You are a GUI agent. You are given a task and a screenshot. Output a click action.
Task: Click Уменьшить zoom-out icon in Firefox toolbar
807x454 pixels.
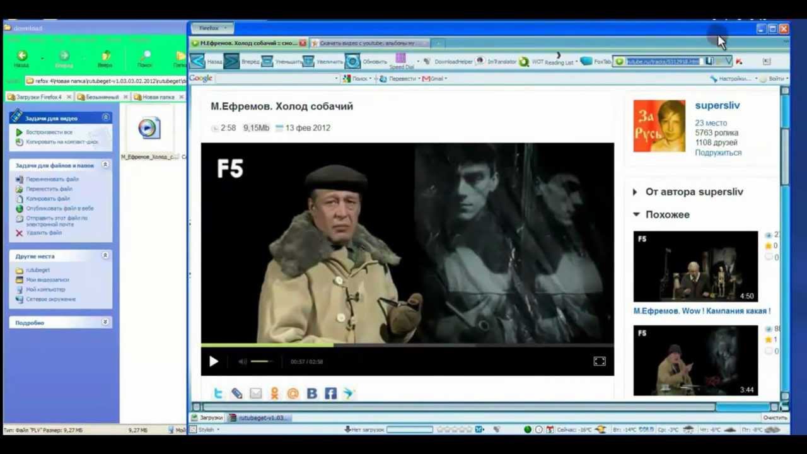point(267,61)
